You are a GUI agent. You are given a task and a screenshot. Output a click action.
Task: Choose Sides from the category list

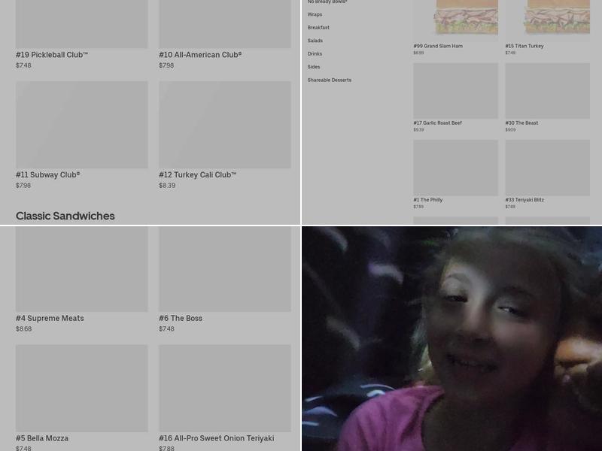click(314, 67)
